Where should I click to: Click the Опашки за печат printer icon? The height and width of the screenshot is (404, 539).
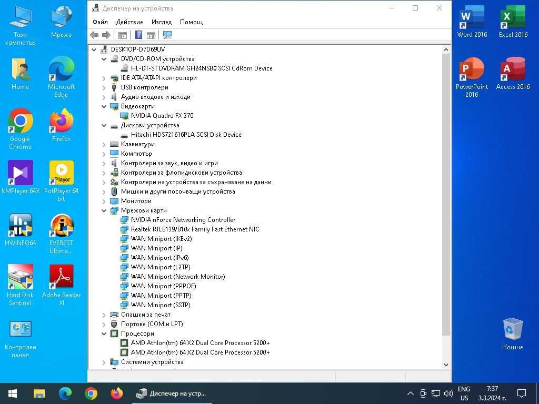tap(114, 315)
